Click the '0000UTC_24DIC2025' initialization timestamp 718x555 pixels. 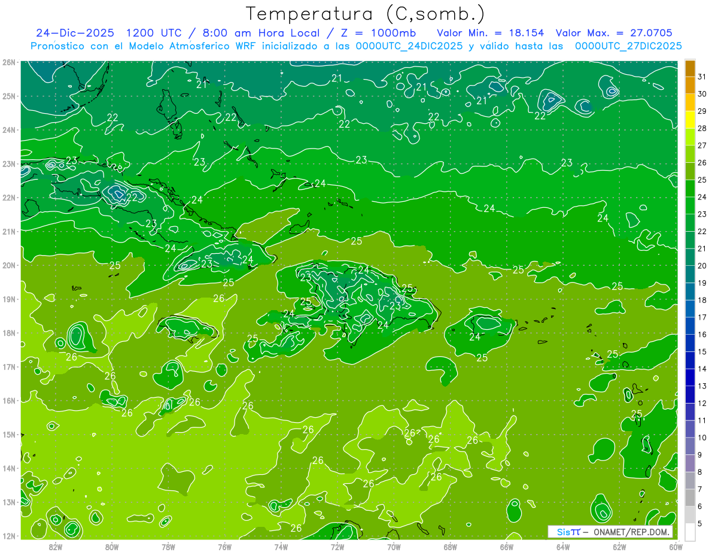[x=409, y=46]
